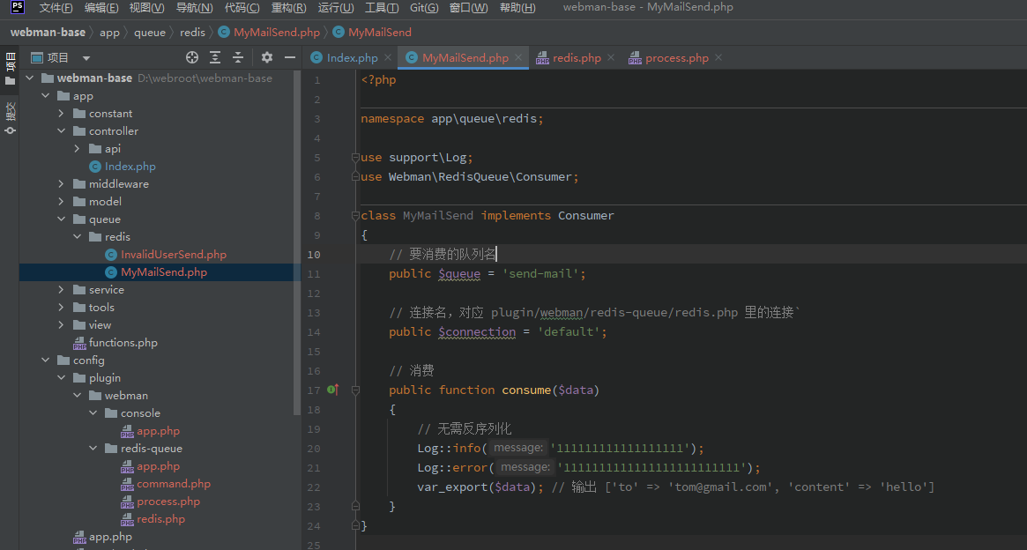Collapse the plugin folder
The image size is (1027, 550).
[x=62, y=378]
